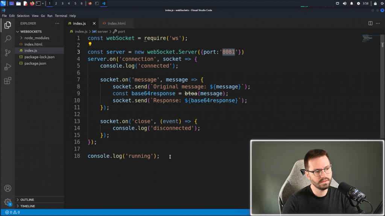Open the terminal emulator launcher
The image size is (385, 216).
click(x=38, y=3)
